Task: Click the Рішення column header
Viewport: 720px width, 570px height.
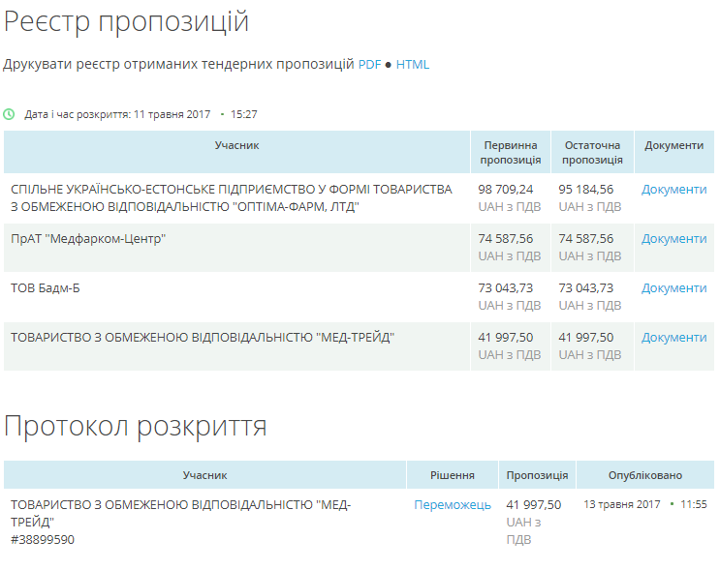Action: tap(453, 475)
